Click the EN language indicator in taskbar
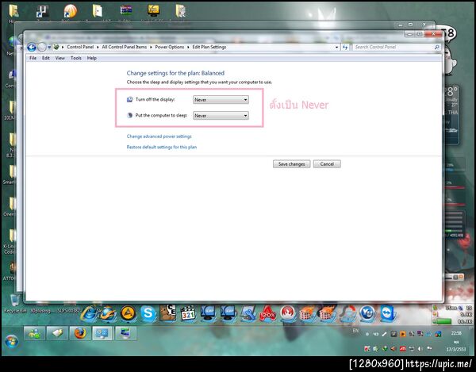Screen dimensions: 476x372 pyautogui.click(x=355, y=331)
